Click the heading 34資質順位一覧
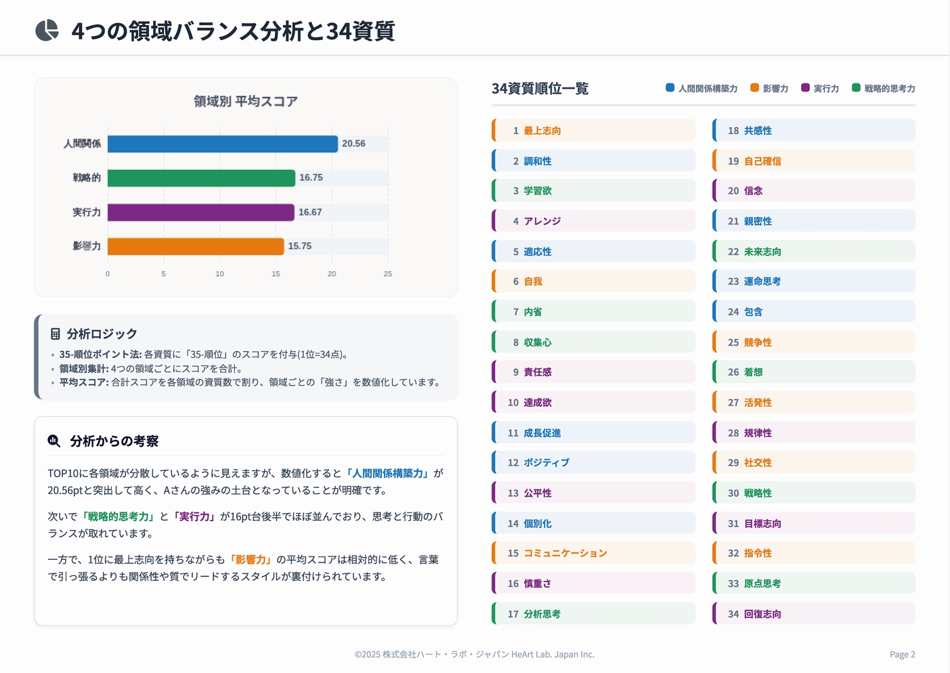The image size is (950, 673). pyautogui.click(x=540, y=88)
